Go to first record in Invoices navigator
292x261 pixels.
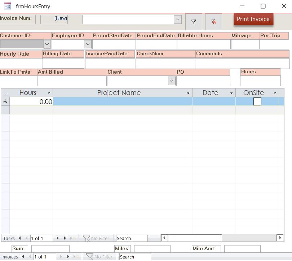[22, 257]
